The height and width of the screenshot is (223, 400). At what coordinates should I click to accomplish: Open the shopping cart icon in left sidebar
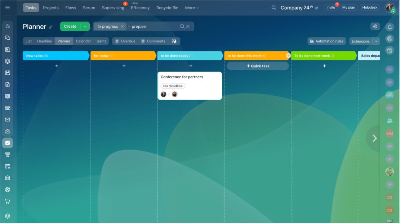8,201
